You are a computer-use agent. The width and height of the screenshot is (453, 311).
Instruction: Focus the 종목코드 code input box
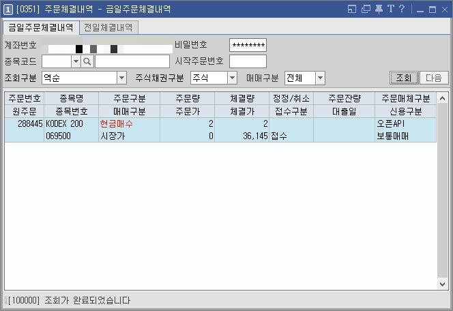click(57, 61)
